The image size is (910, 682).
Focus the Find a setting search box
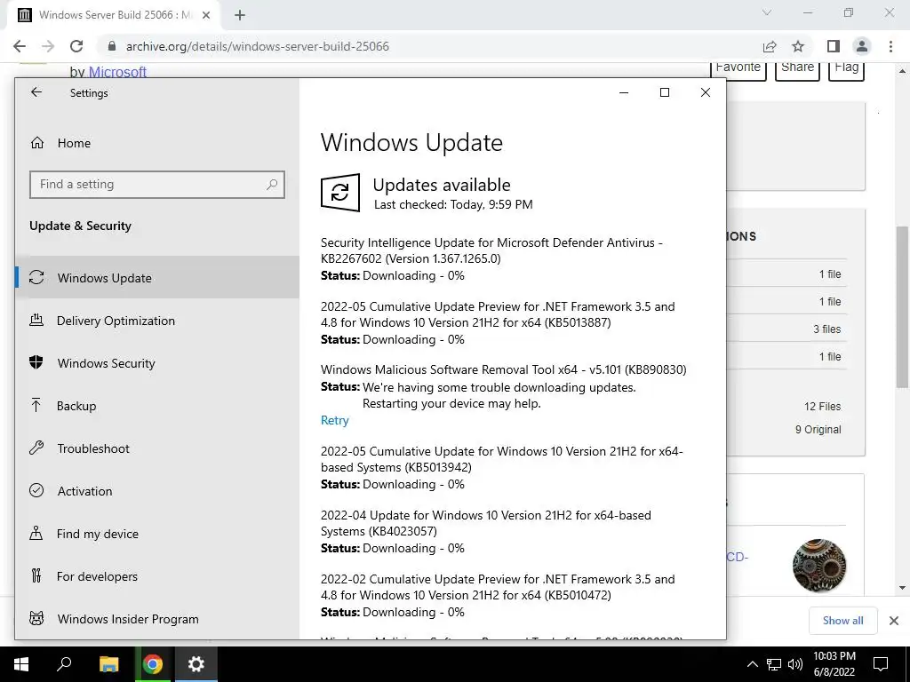[156, 185]
